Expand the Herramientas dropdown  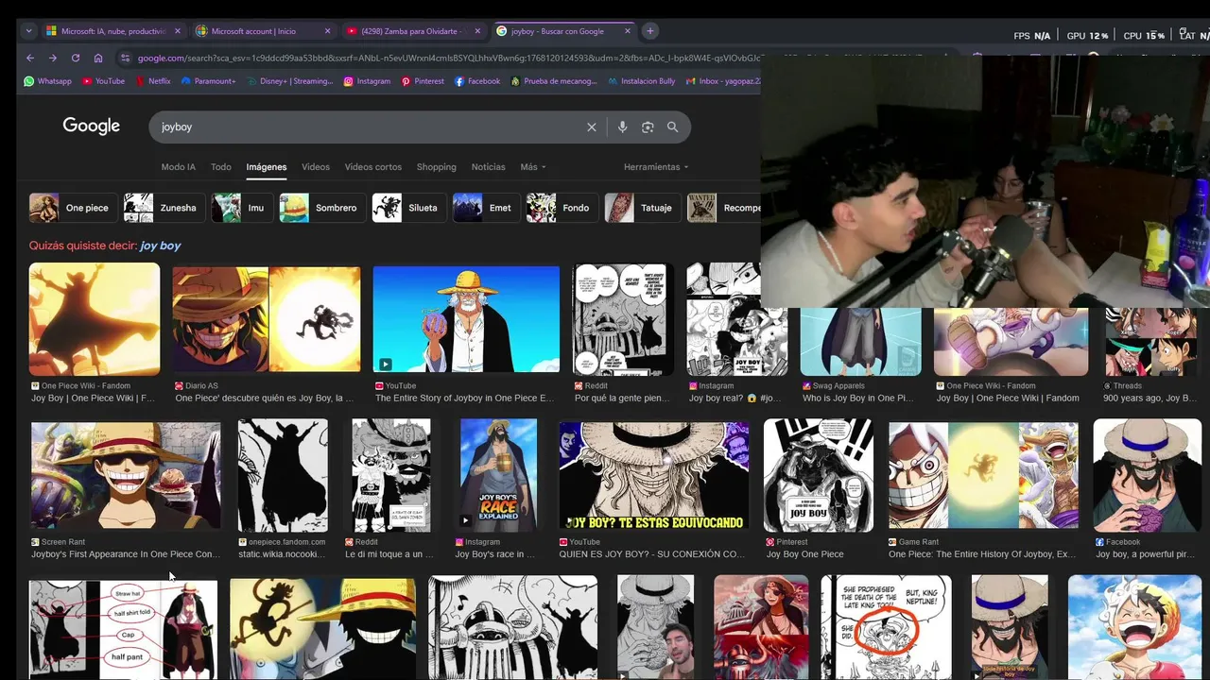pyautogui.click(x=656, y=167)
